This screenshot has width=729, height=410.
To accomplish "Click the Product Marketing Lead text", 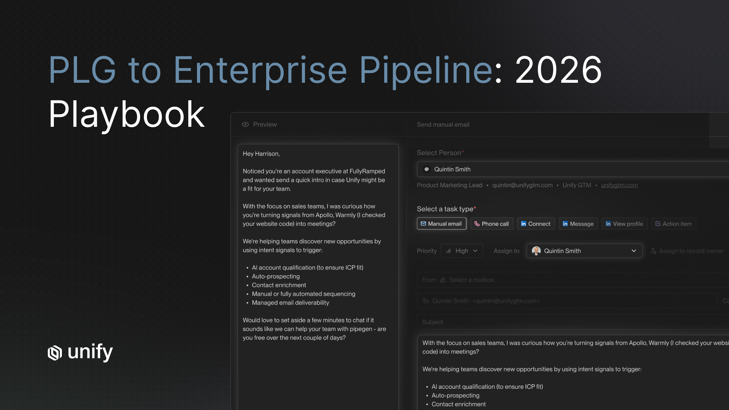I will pyautogui.click(x=450, y=185).
